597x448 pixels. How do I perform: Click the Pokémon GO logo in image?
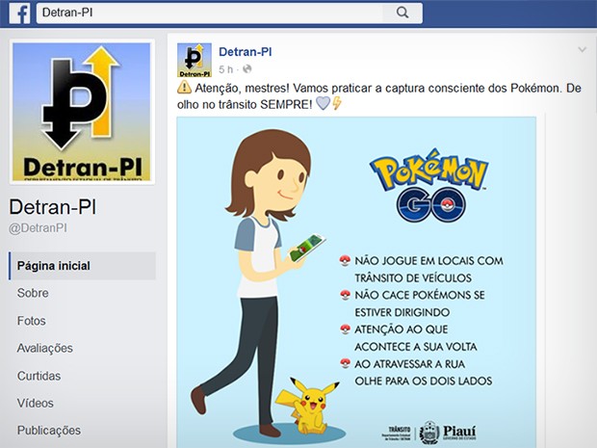(429, 186)
